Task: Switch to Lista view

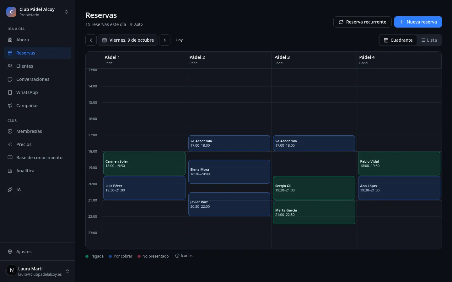Action: click(429, 40)
